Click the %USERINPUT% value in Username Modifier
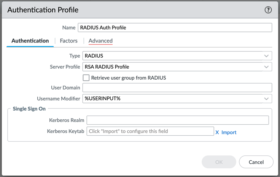 [x=103, y=99]
